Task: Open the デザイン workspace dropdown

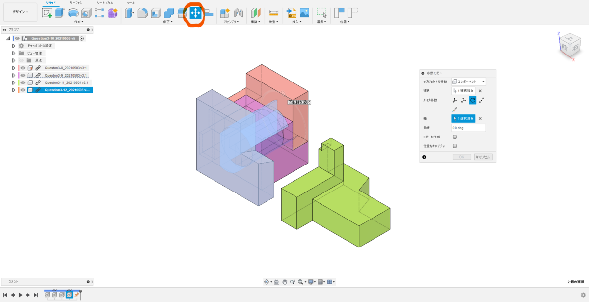Action: 20,12
